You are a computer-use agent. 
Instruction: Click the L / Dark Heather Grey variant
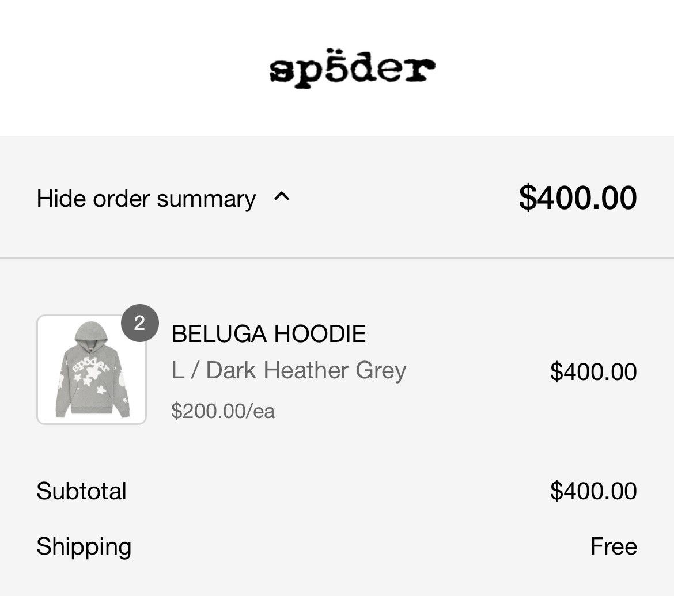pos(288,370)
